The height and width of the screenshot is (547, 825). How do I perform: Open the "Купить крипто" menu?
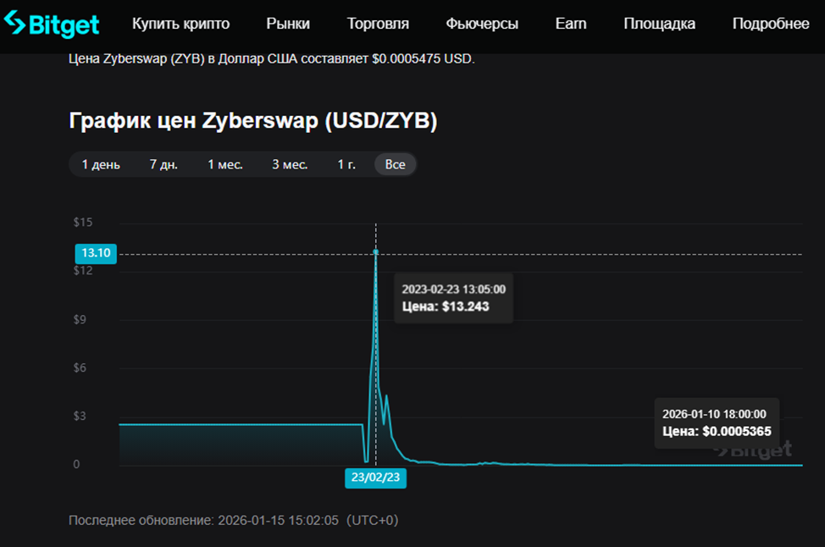[181, 24]
